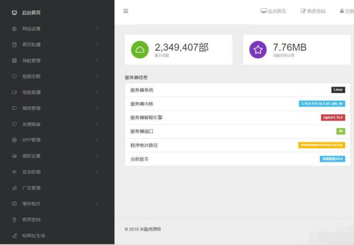This screenshot has height=245, width=354.
Task: Click the black Linux badge
Action: click(338, 90)
